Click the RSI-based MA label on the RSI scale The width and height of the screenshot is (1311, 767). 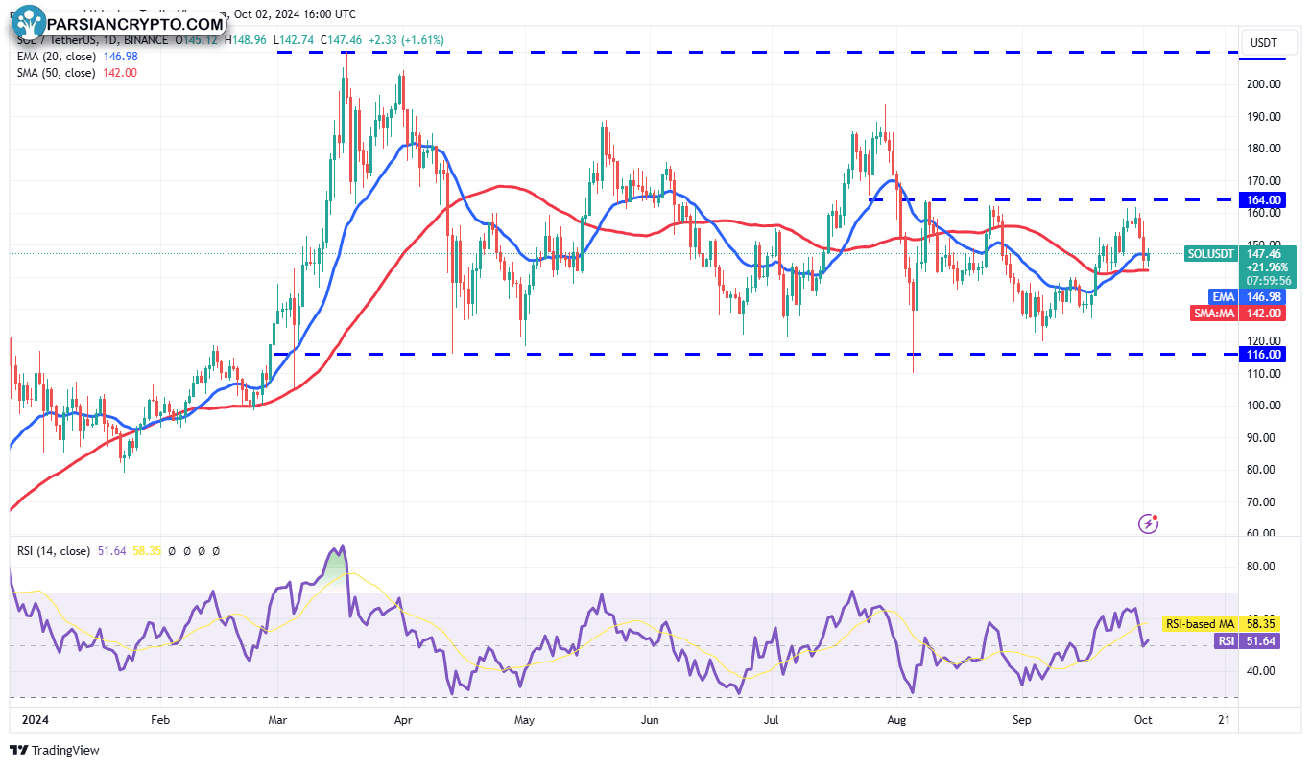pyautogui.click(x=1200, y=624)
